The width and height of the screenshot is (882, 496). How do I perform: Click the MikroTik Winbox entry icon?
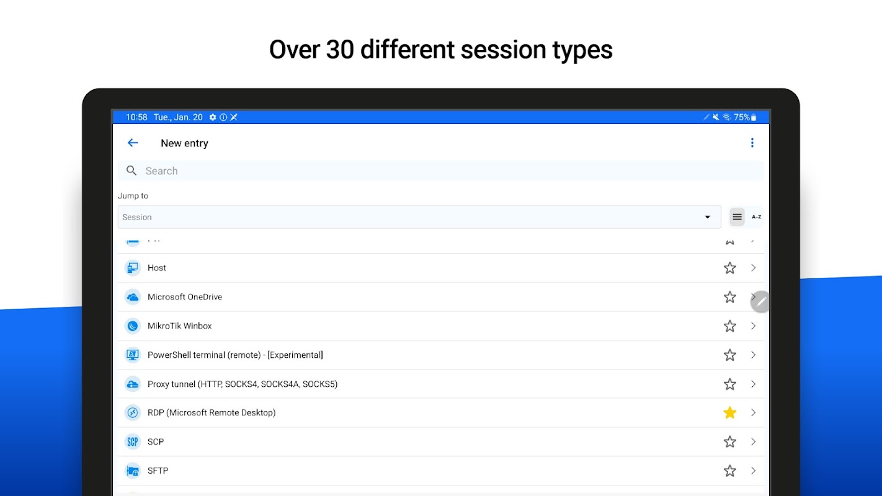pyautogui.click(x=132, y=325)
